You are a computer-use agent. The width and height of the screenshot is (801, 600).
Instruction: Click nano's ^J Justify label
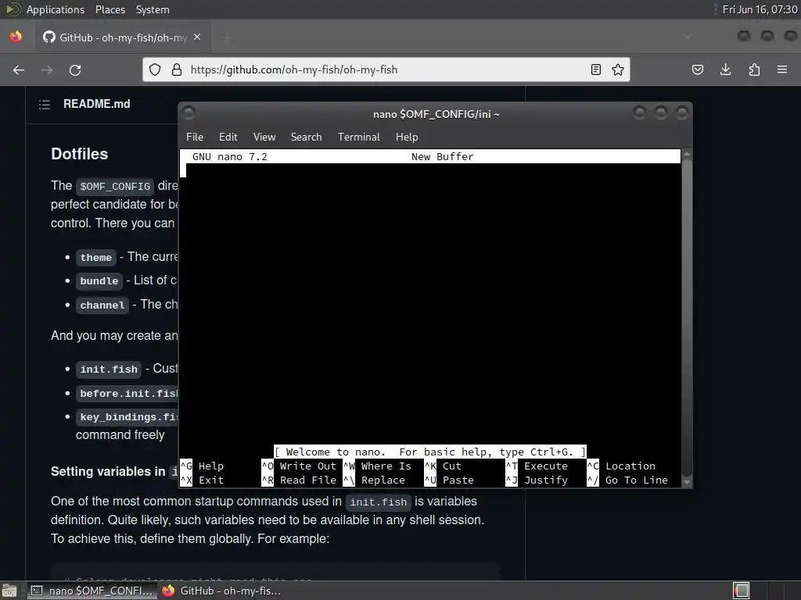pos(537,480)
